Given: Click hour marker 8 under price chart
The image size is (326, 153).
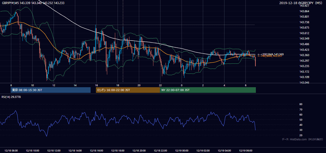Looking at the screenshot, I should [11, 85].
